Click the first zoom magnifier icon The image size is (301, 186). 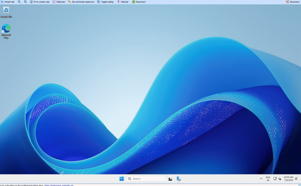click(19, 2)
